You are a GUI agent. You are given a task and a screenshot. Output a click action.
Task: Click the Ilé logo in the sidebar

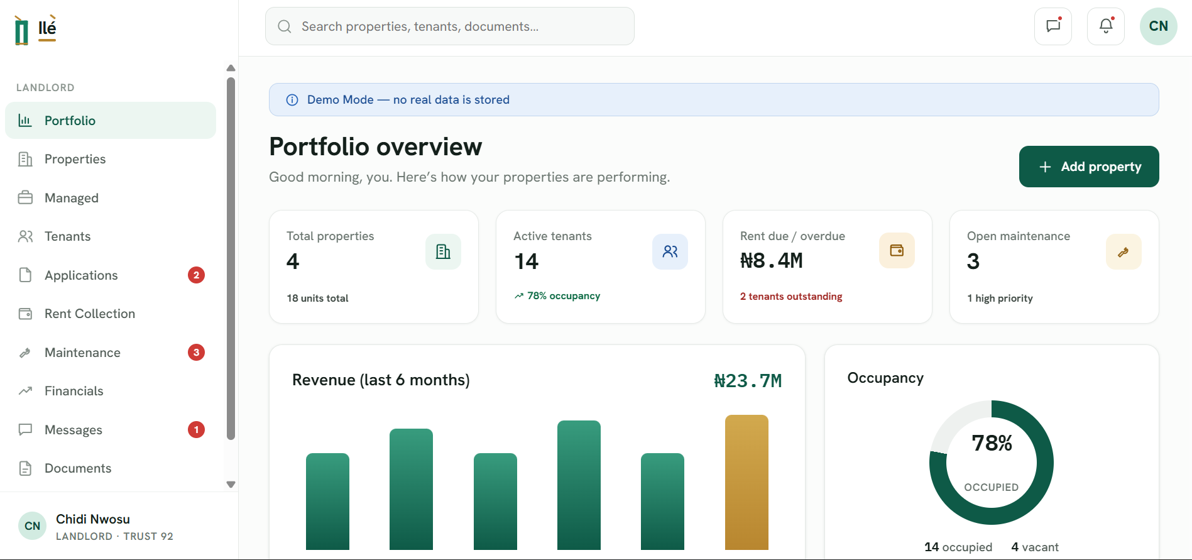(35, 30)
